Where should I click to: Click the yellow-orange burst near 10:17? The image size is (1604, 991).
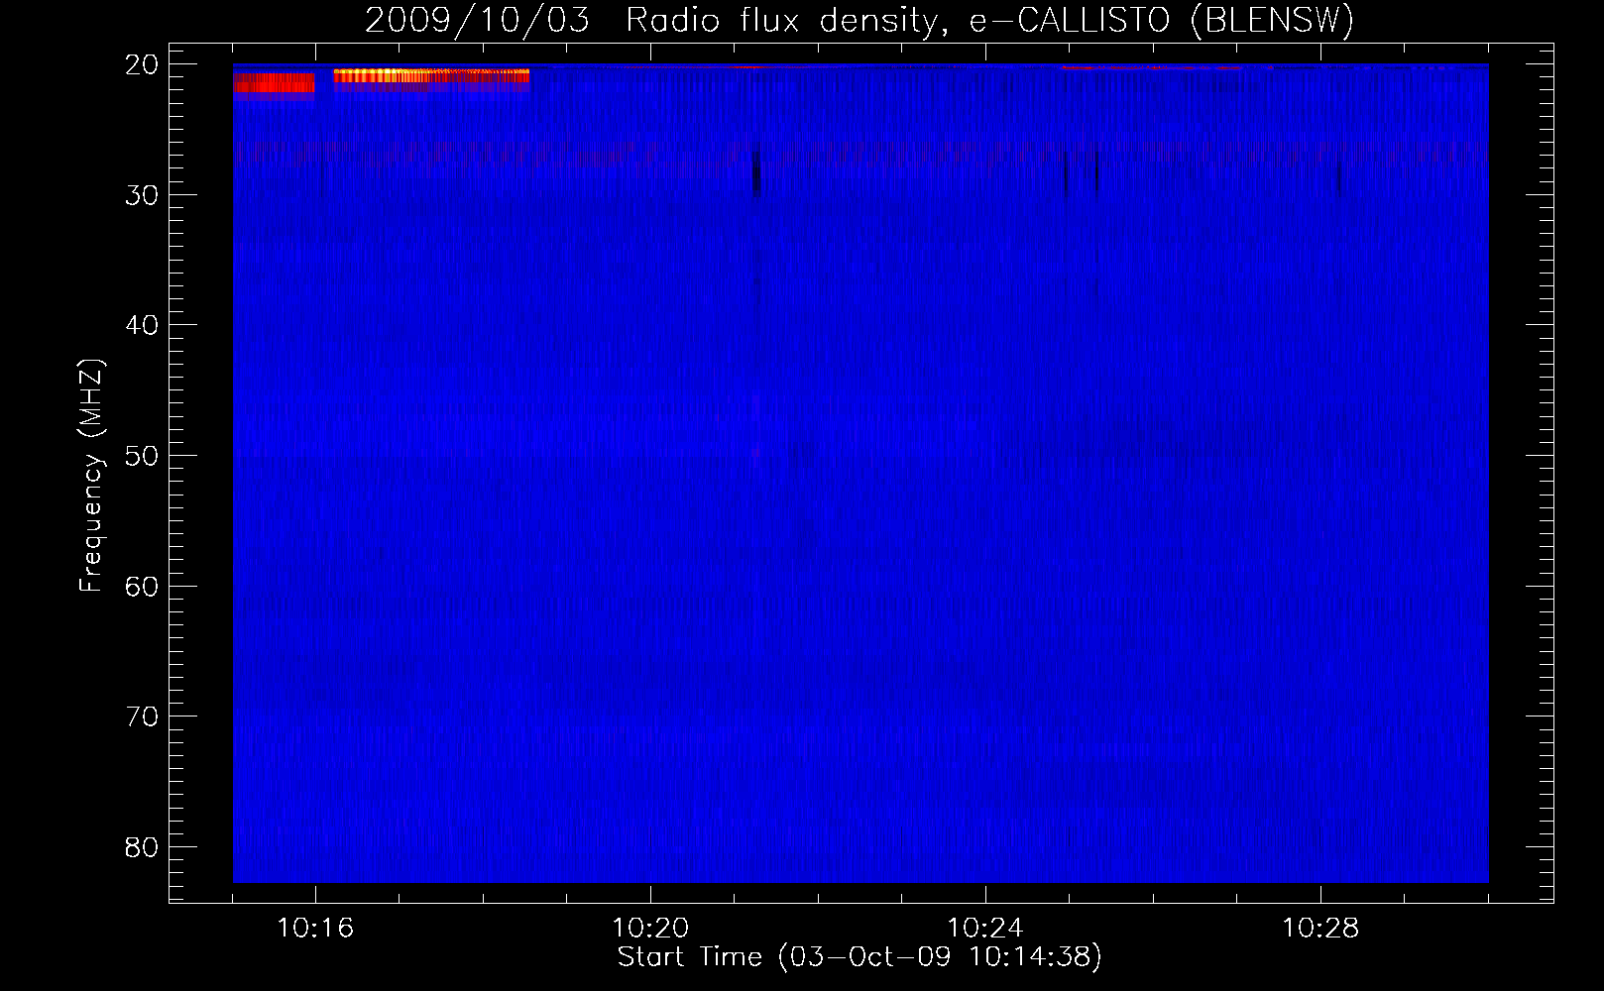pos(431,75)
